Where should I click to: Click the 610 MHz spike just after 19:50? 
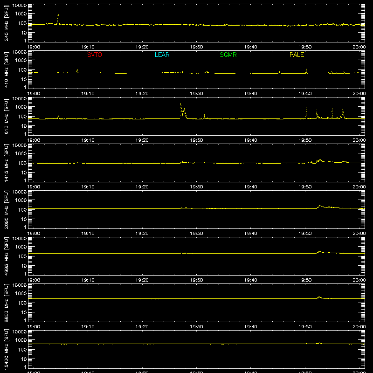coord(306,113)
